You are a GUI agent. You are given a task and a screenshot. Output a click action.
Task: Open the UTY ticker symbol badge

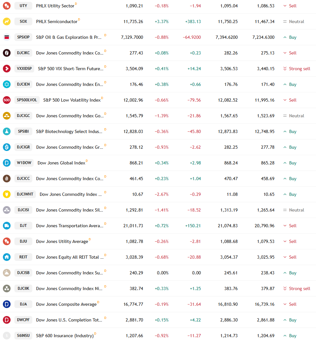click(23, 6)
